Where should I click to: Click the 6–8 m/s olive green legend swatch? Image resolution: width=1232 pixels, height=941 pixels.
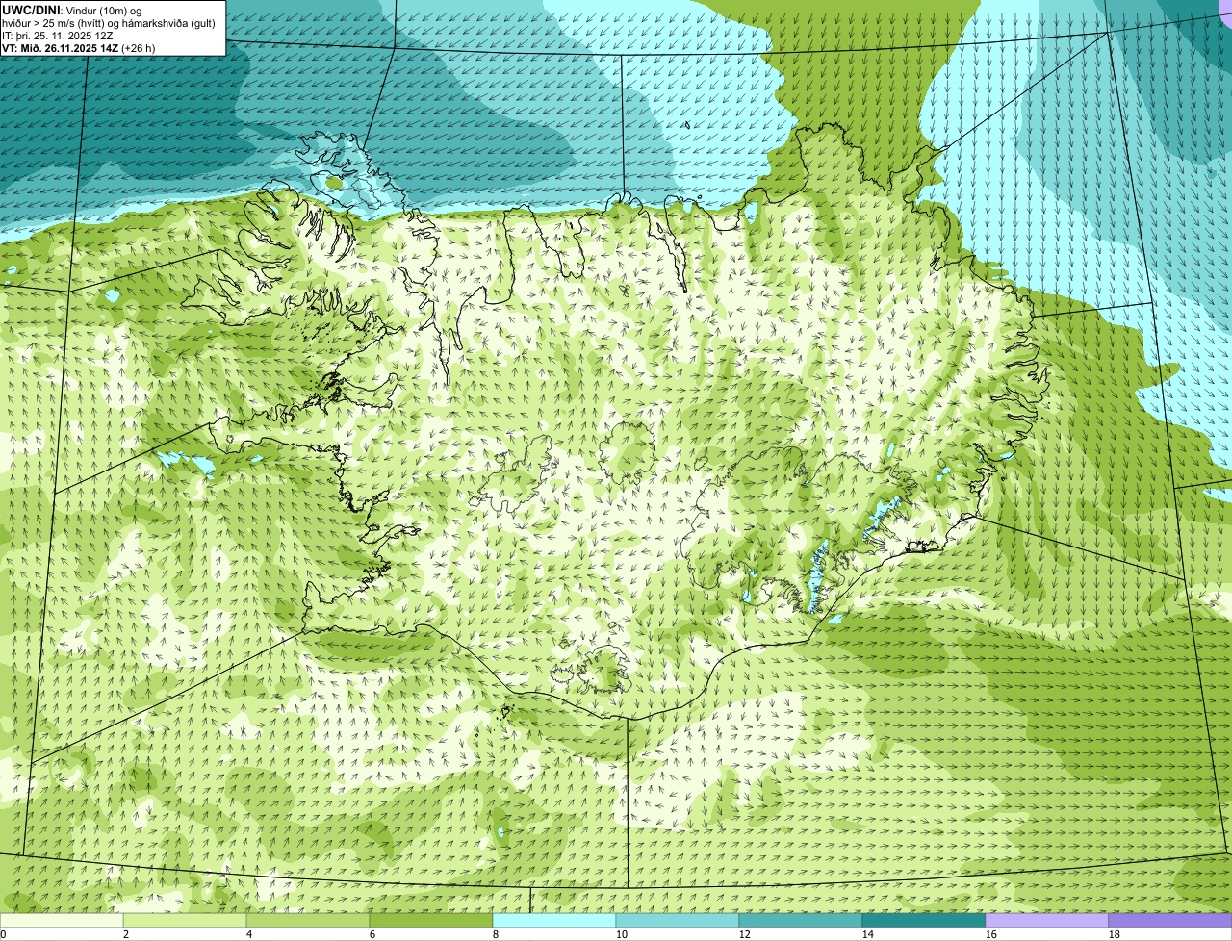(431, 920)
